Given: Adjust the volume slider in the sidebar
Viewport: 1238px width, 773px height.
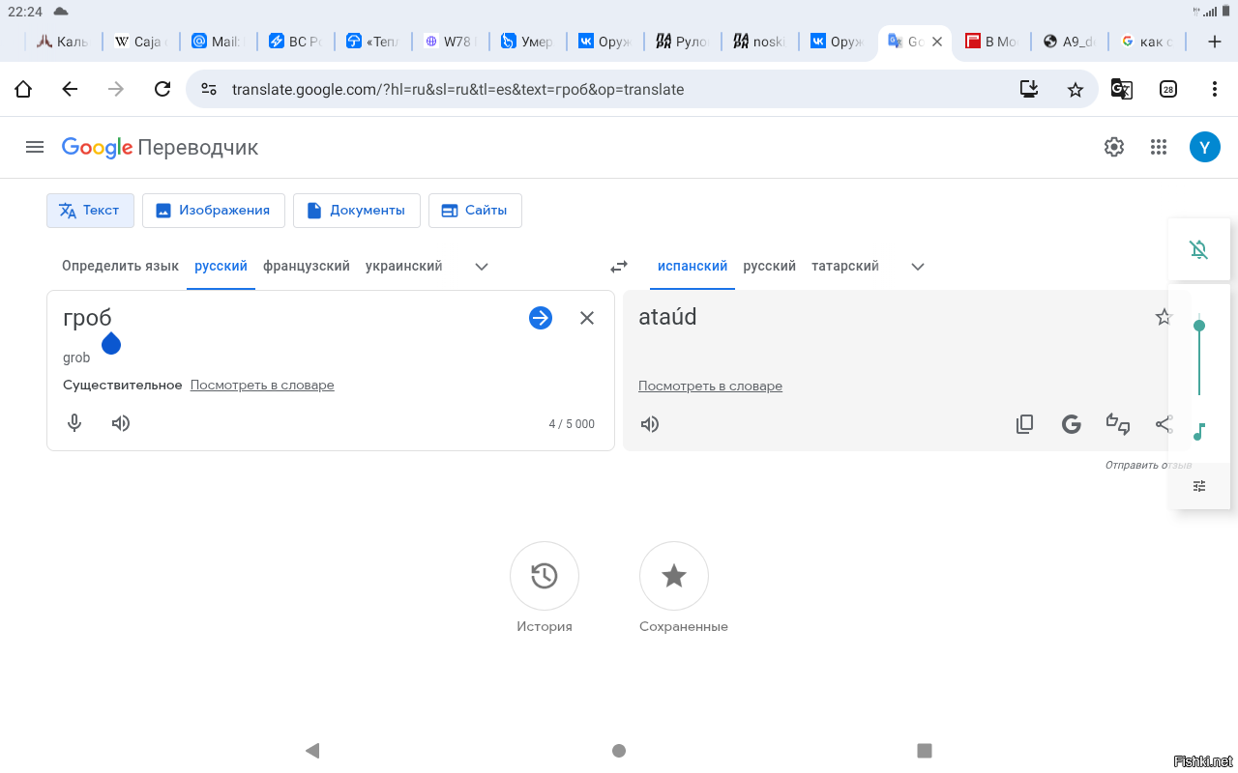Looking at the screenshot, I should [x=1199, y=326].
